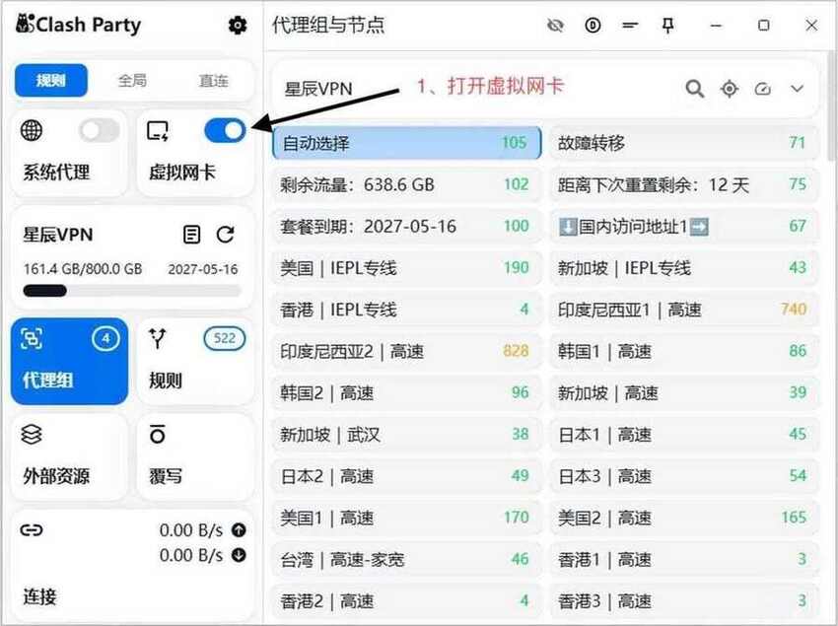Collapse the 星辰VPN proxy group chevron
The width and height of the screenshot is (838, 626).
point(797,89)
